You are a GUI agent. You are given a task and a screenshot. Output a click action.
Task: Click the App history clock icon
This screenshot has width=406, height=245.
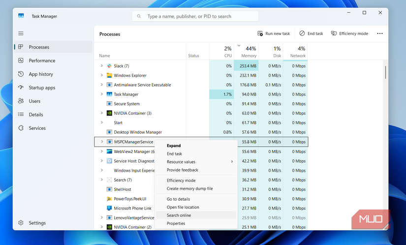click(21, 74)
